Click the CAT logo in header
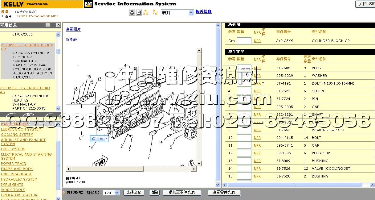This screenshot has height=200, width=375. (x=88, y=4)
